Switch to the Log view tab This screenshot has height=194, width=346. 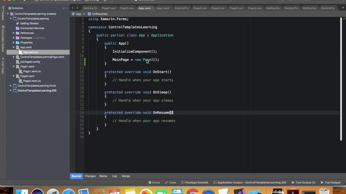[x=114, y=176]
